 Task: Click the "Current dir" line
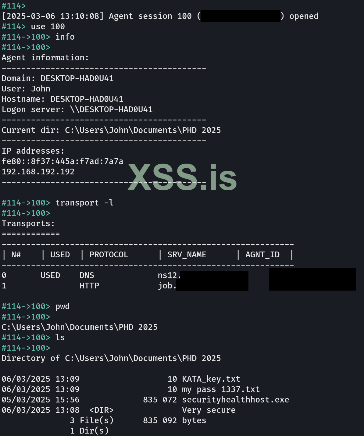coord(111,130)
